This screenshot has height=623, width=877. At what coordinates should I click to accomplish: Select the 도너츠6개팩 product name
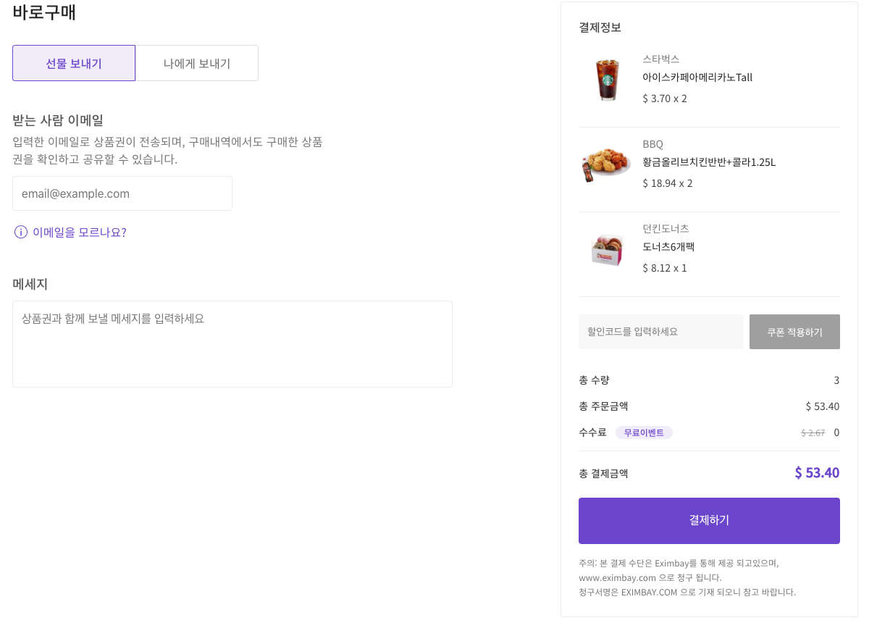pyautogui.click(x=668, y=247)
